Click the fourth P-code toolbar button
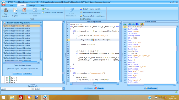The width and height of the screenshot is (179, 100). (137, 24)
